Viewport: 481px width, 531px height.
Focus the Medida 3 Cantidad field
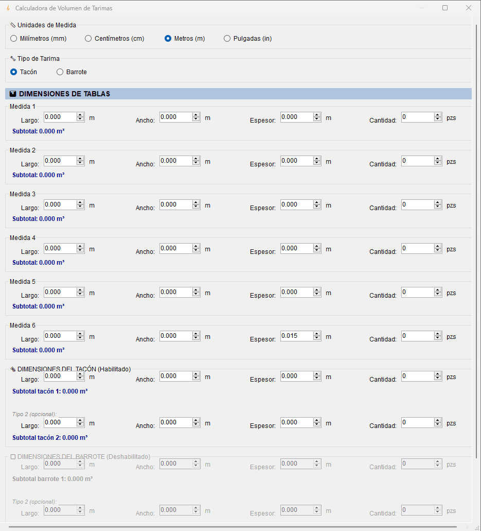pyautogui.click(x=417, y=204)
